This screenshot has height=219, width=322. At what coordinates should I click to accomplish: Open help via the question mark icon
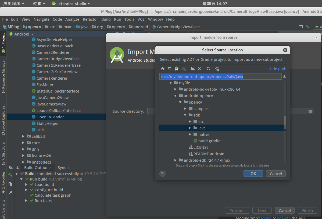(x=162, y=174)
